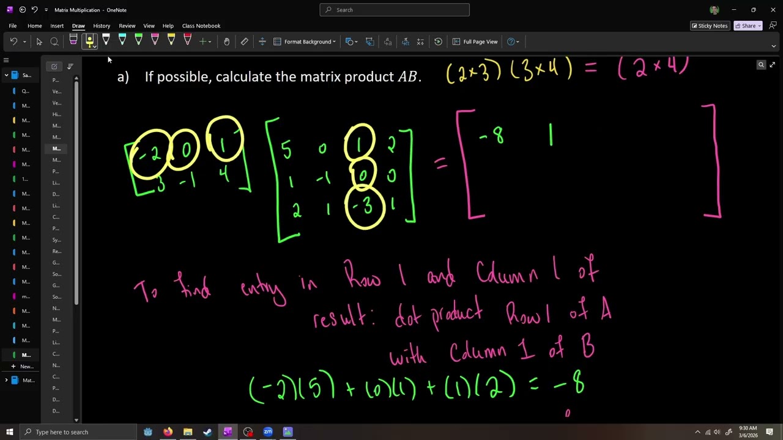Show hidden system tray icons
Screen dimensions: 783x440
point(697,432)
